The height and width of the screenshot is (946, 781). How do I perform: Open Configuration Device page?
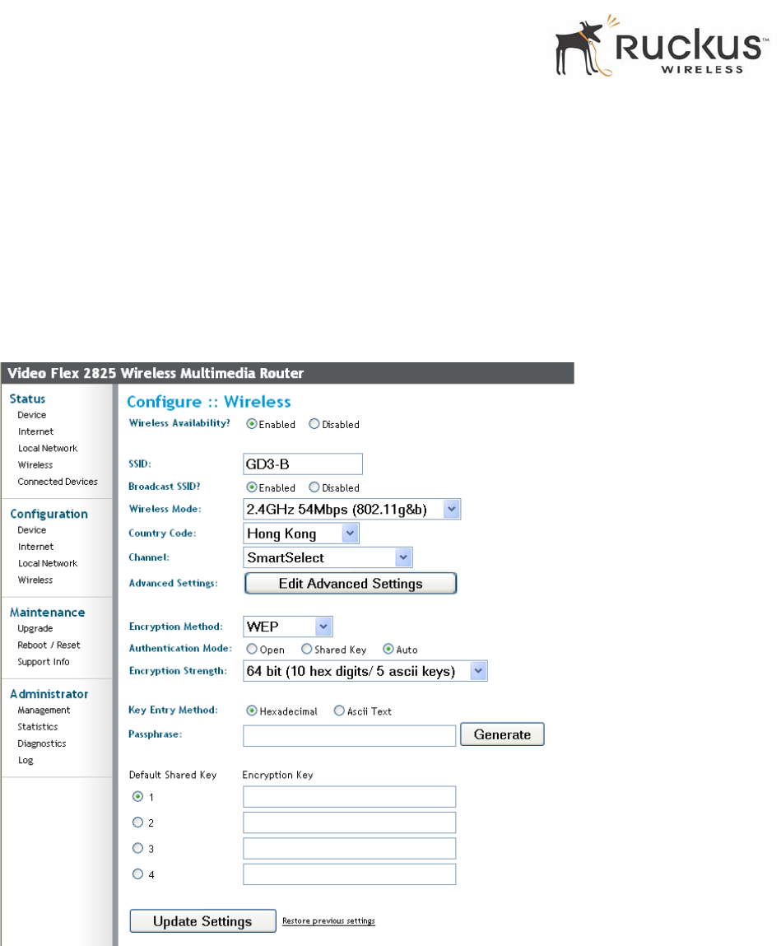click(32, 529)
